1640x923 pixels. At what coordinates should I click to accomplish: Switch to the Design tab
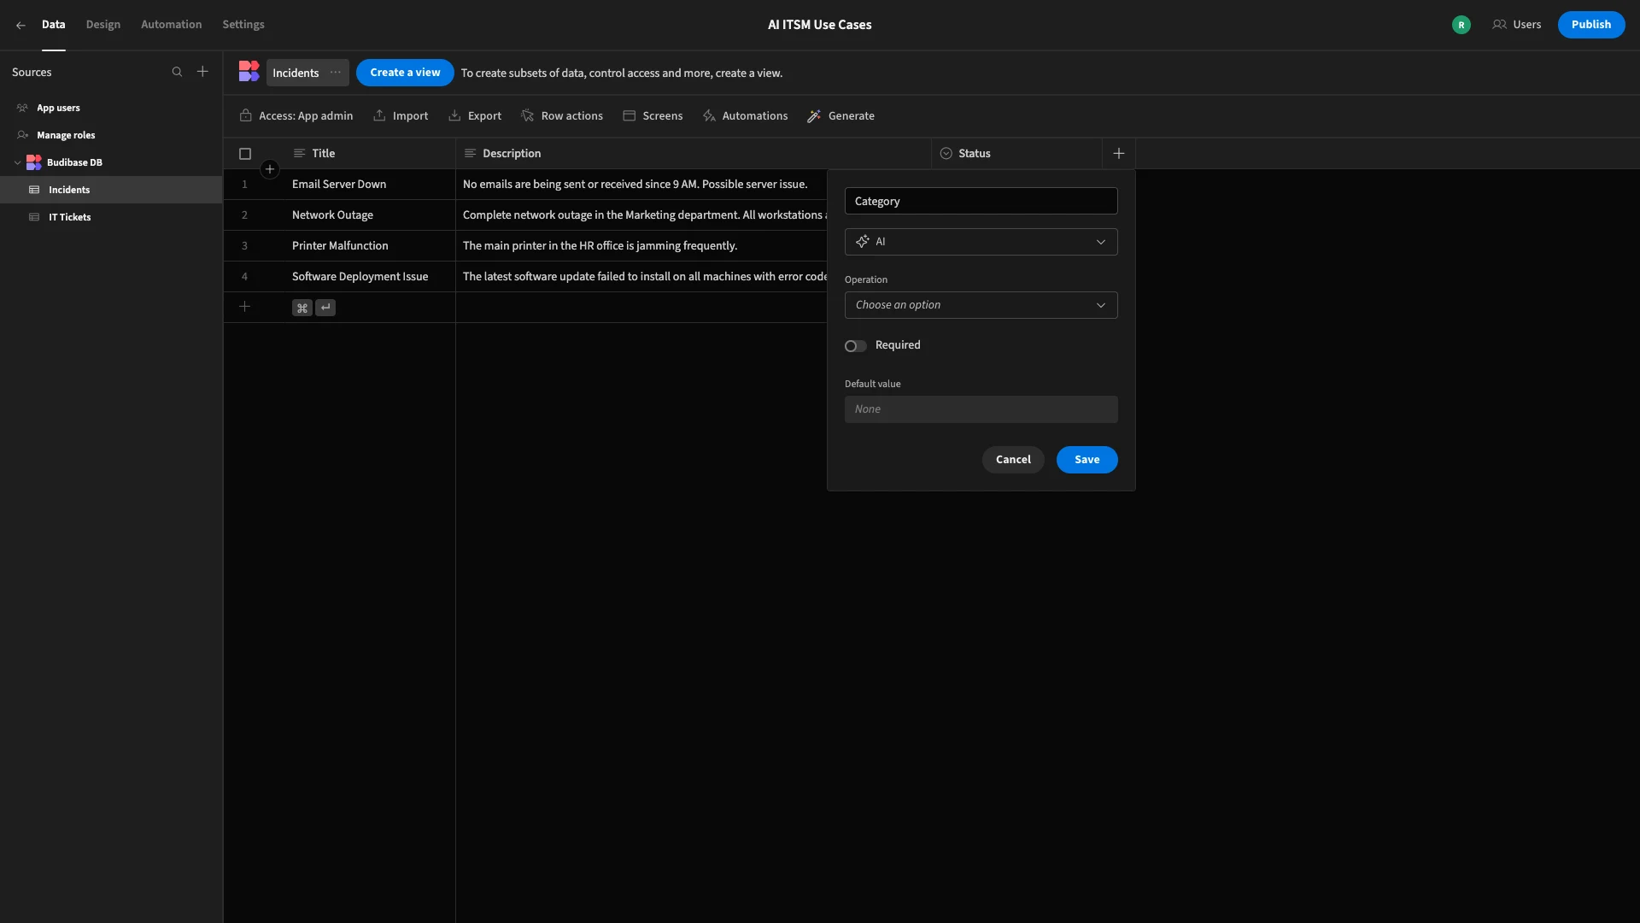tap(103, 25)
